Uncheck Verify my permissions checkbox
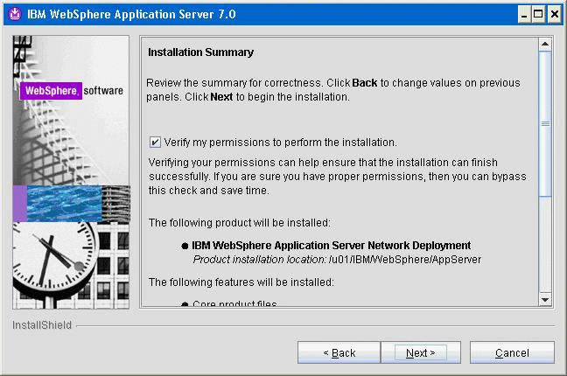The image size is (567, 376). click(155, 142)
